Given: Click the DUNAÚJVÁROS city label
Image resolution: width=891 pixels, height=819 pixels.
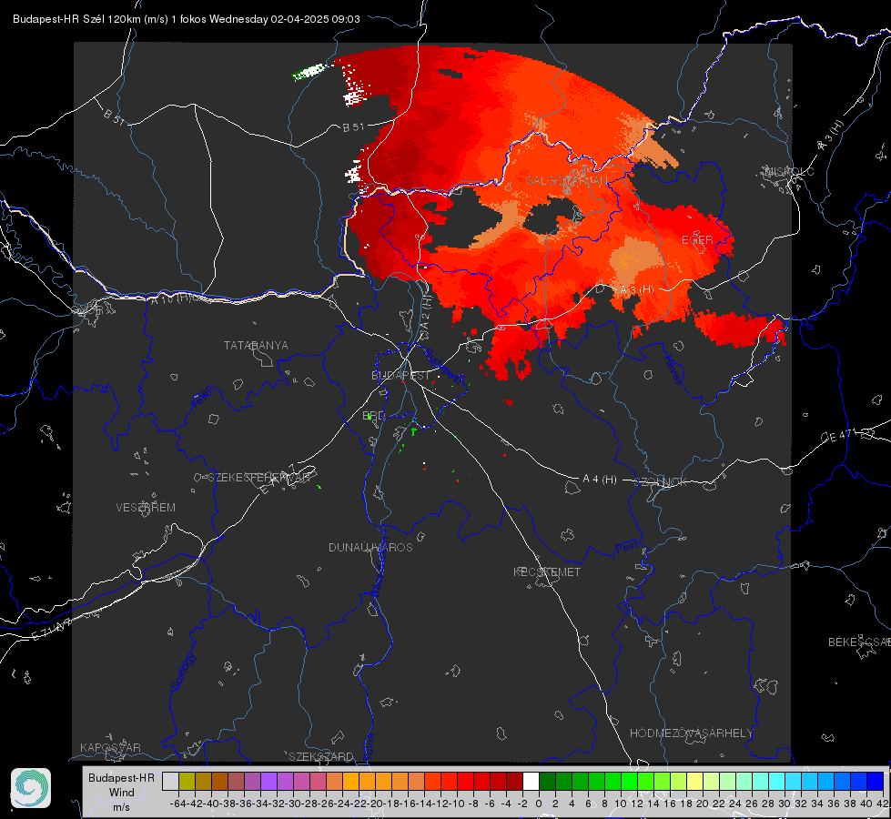Looking at the screenshot, I should click(x=370, y=547).
